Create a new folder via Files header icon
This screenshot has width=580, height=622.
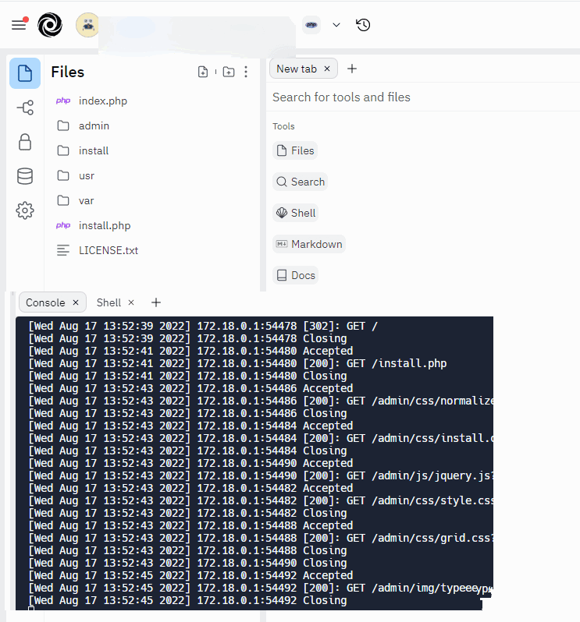tap(229, 72)
